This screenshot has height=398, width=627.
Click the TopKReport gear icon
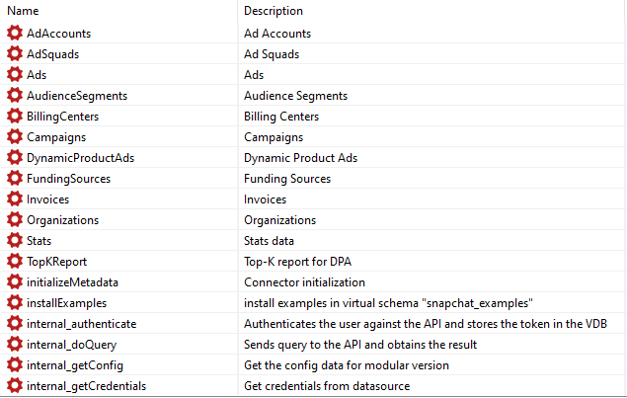click(14, 262)
